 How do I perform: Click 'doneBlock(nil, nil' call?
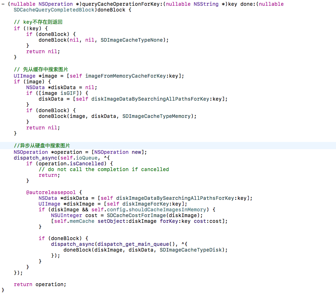click(x=66, y=40)
